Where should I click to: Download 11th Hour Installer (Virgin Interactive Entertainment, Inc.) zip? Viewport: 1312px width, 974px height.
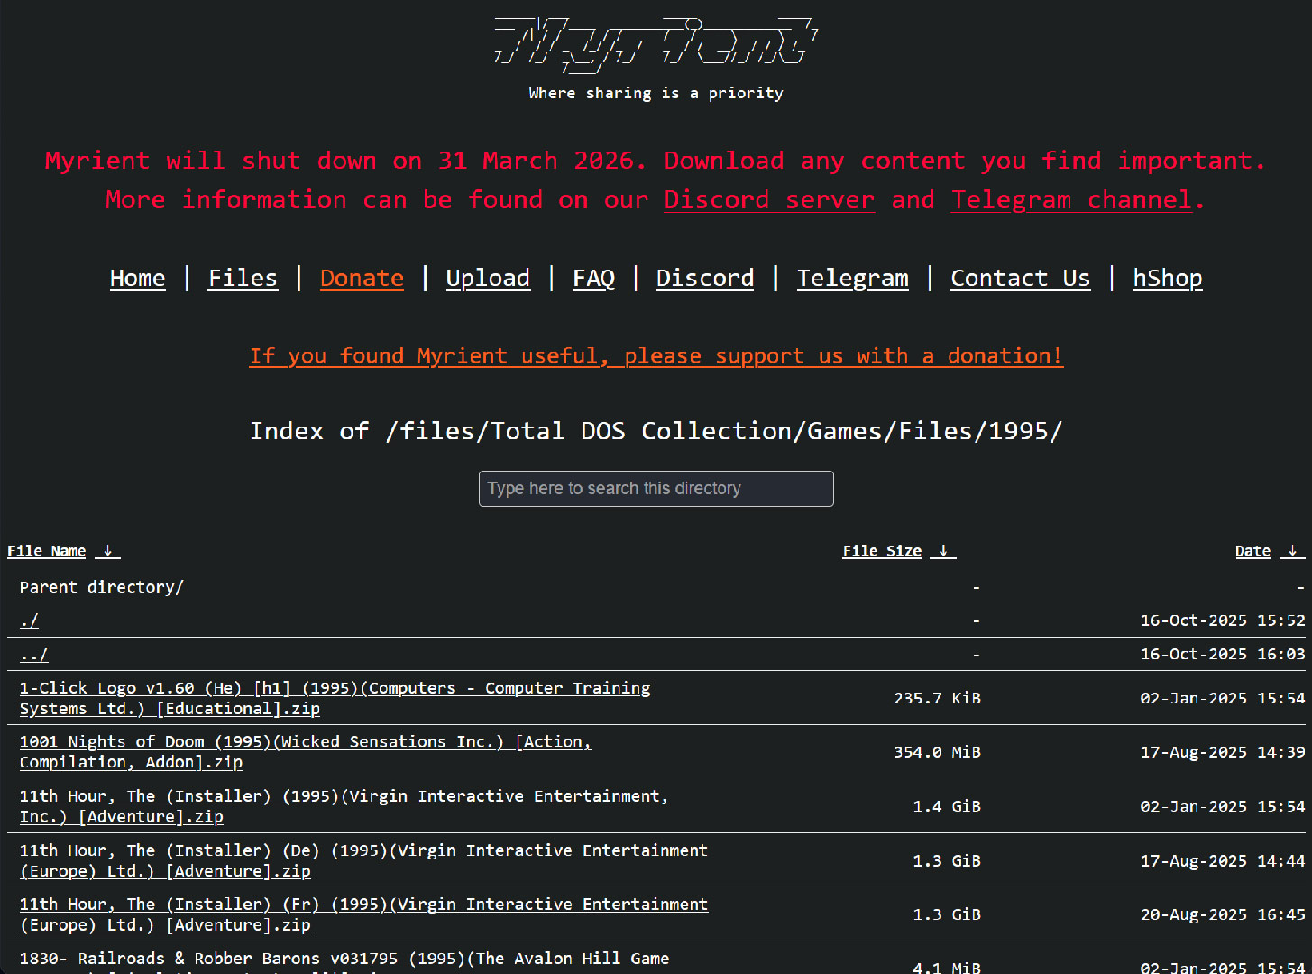click(x=344, y=806)
